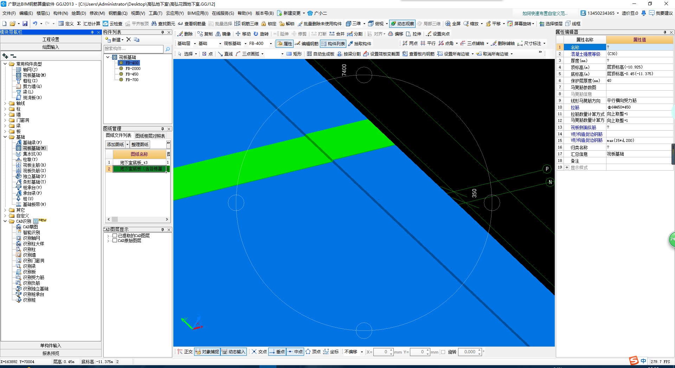The width and height of the screenshot is (675, 368).
Task: Toggle 正交 ortho mode
Action: (x=185, y=351)
